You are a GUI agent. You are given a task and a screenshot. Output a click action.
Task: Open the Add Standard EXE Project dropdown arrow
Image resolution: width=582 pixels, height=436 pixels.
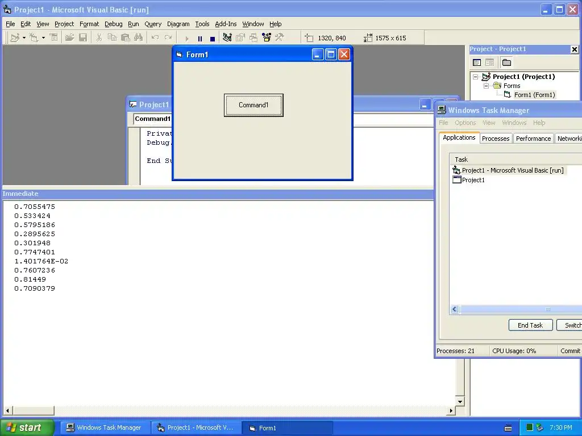24,38
